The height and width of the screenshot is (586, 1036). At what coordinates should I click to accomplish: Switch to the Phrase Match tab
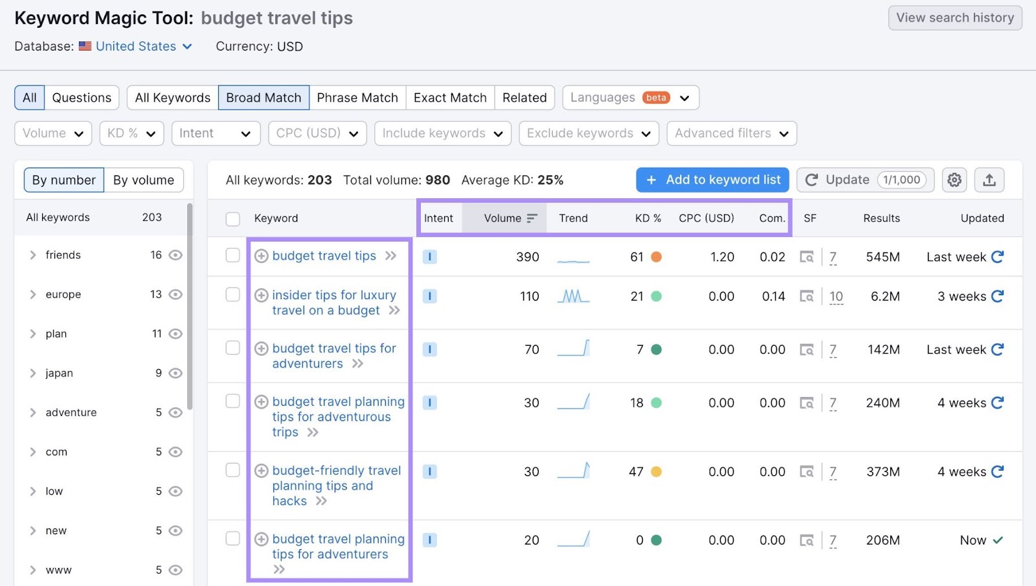point(357,98)
